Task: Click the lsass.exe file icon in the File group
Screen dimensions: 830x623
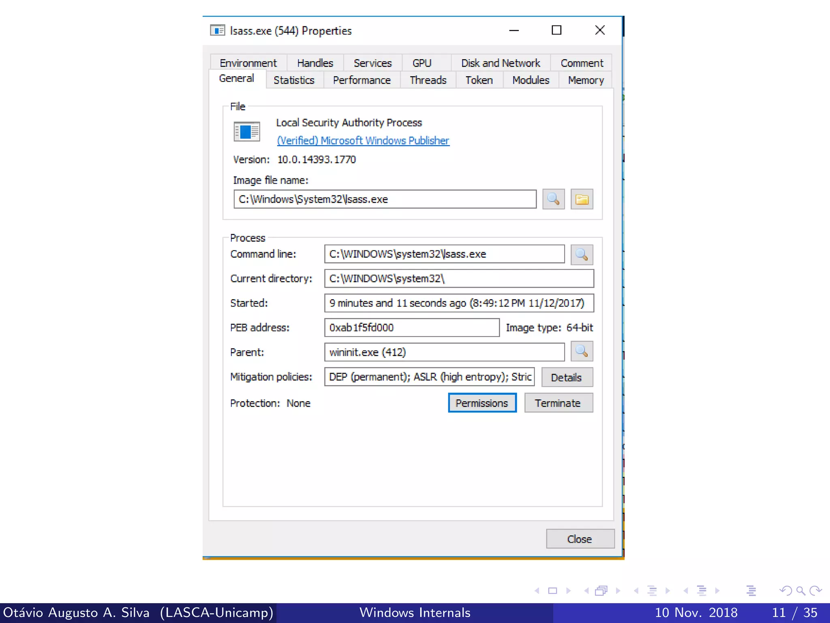Action: tap(246, 132)
